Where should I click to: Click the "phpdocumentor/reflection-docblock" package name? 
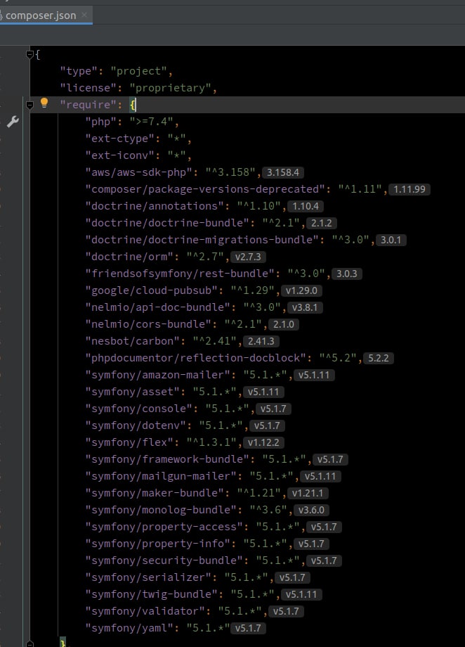coord(196,358)
